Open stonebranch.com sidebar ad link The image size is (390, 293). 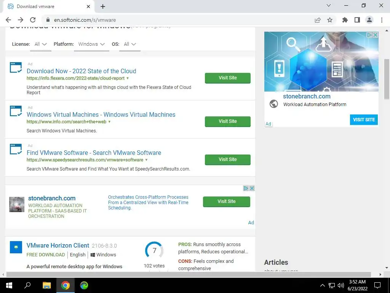tap(307, 96)
